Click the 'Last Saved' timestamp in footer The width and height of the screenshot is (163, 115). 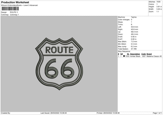(x=54, y=113)
